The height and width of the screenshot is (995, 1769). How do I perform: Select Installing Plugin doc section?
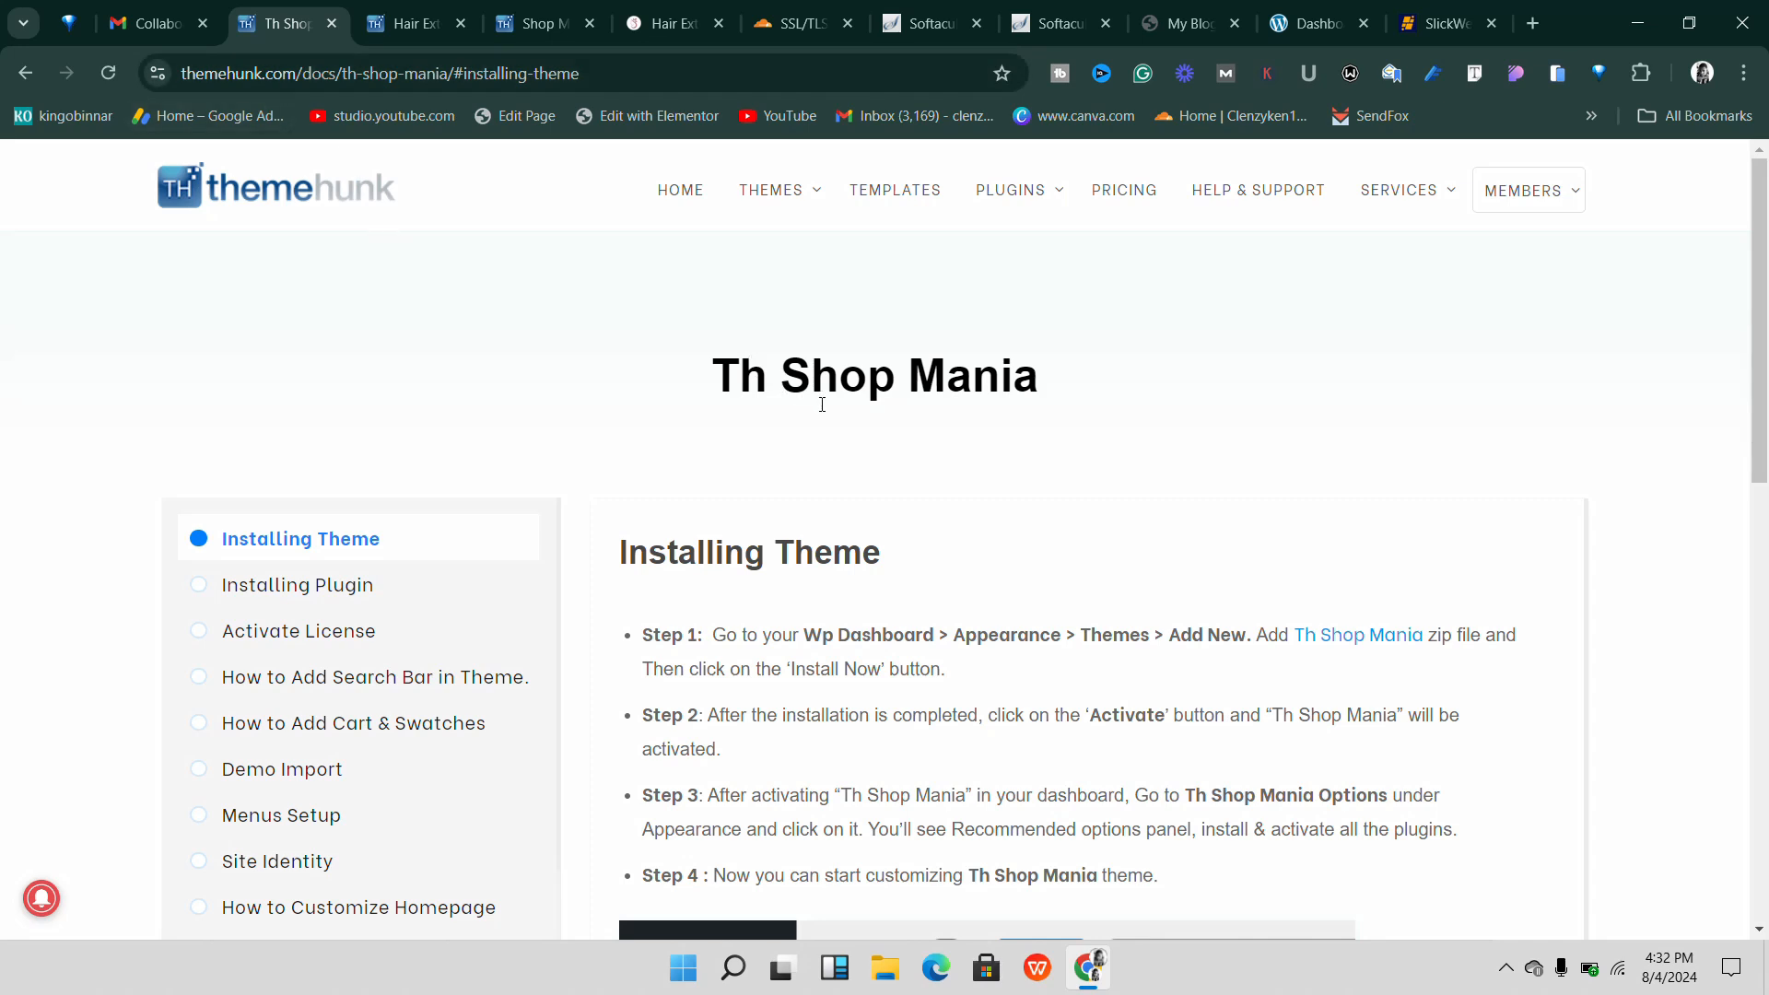[297, 585]
